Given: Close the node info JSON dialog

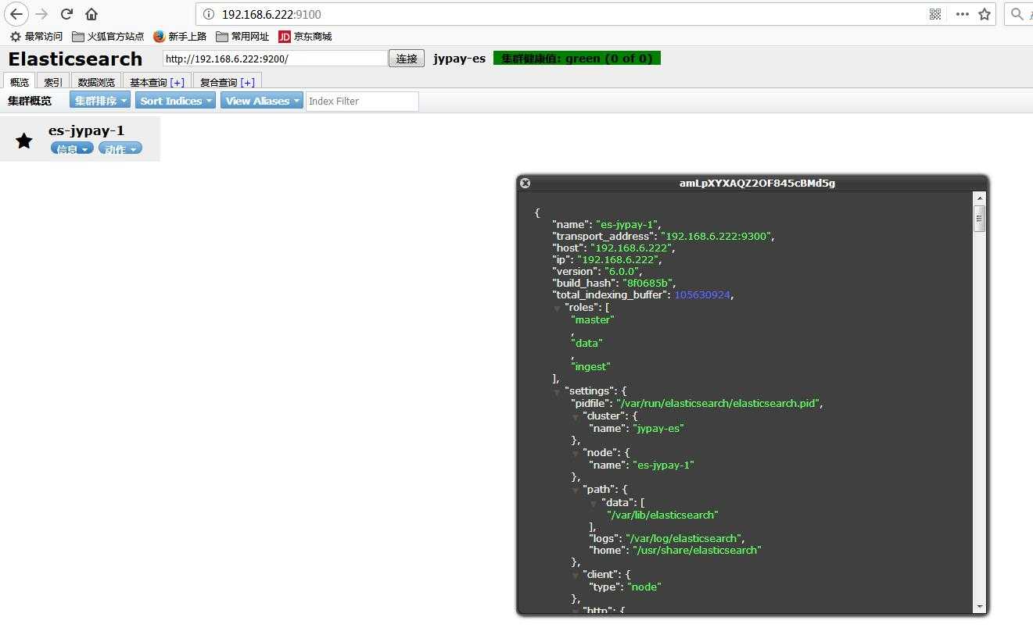Looking at the screenshot, I should 525,183.
